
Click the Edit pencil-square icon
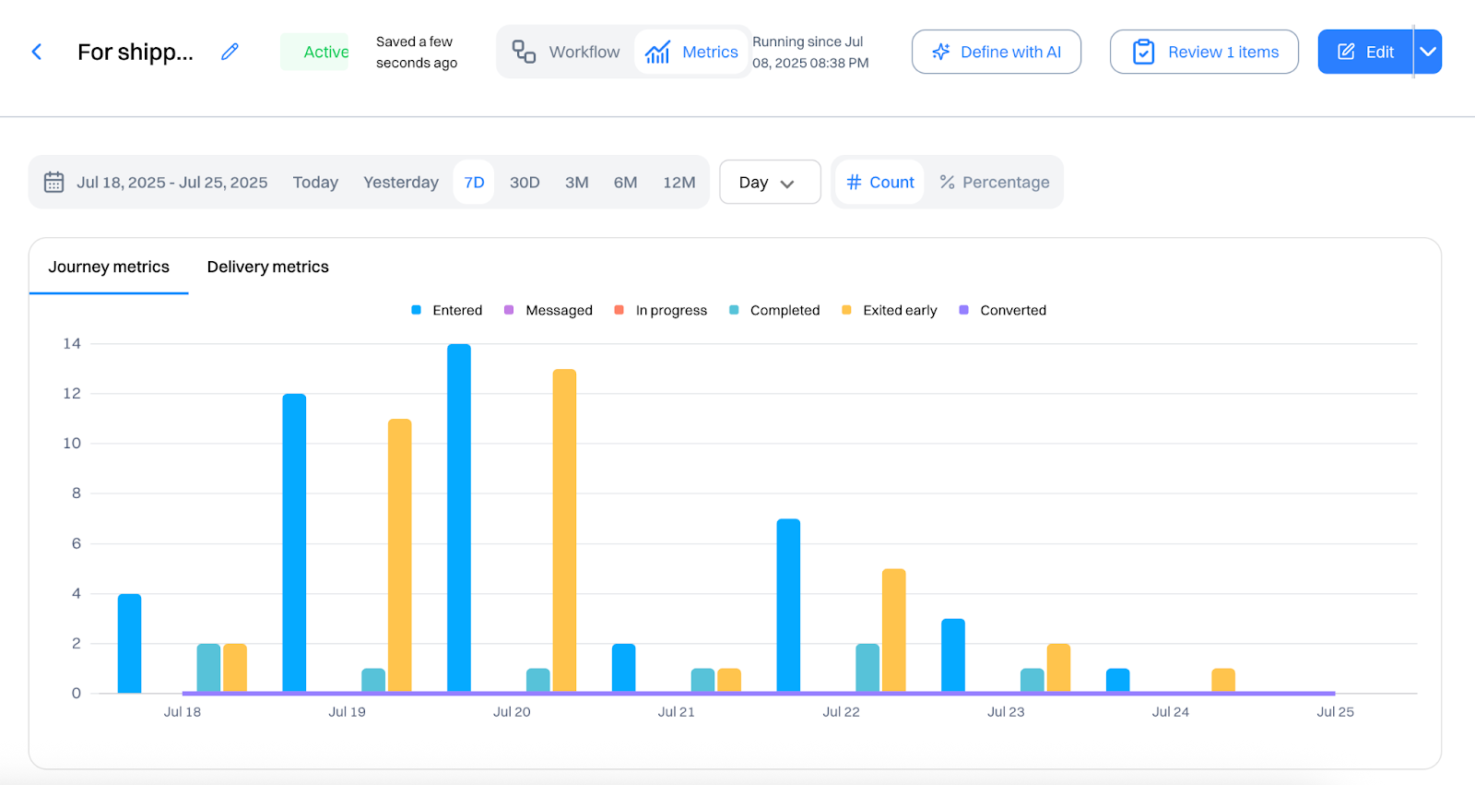point(1346,52)
